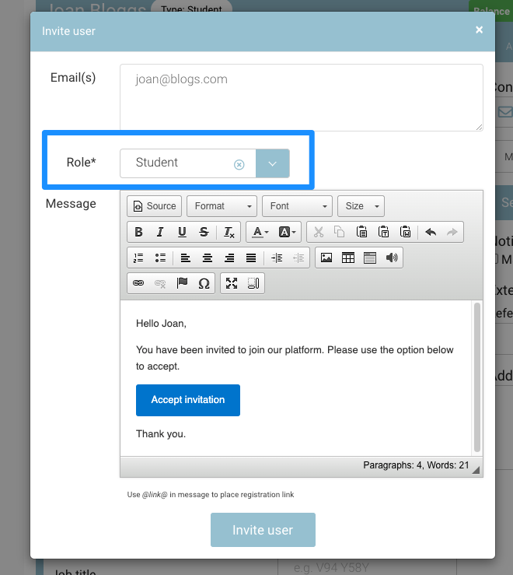Click the insert link icon
The image size is (513, 575).
click(x=138, y=283)
